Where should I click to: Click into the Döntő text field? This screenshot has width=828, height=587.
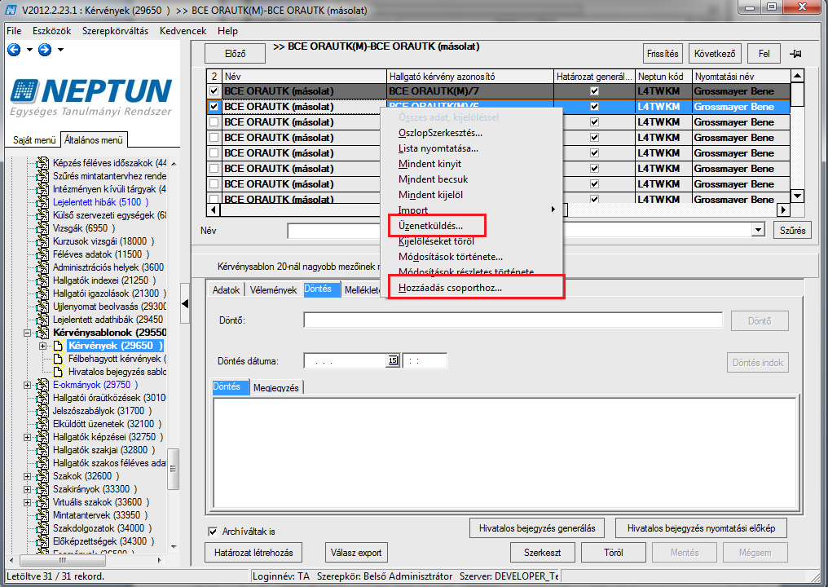tap(513, 320)
